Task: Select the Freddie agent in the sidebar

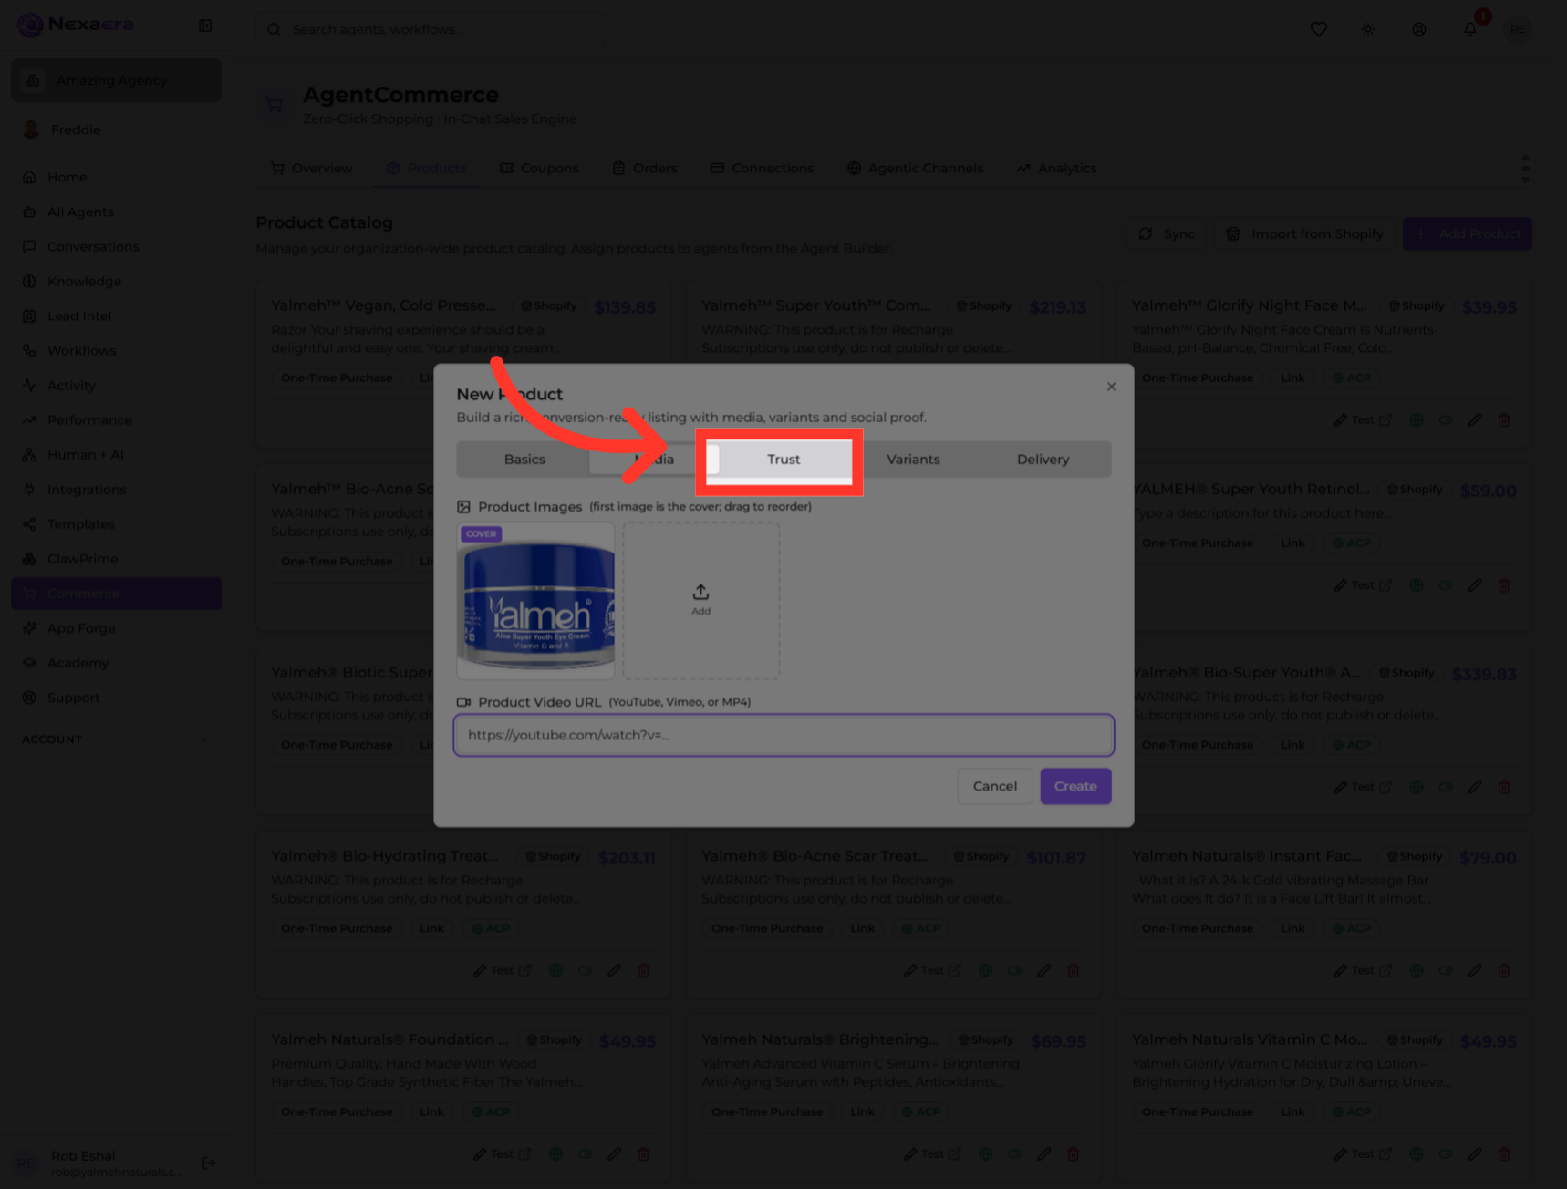Action: click(116, 129)
